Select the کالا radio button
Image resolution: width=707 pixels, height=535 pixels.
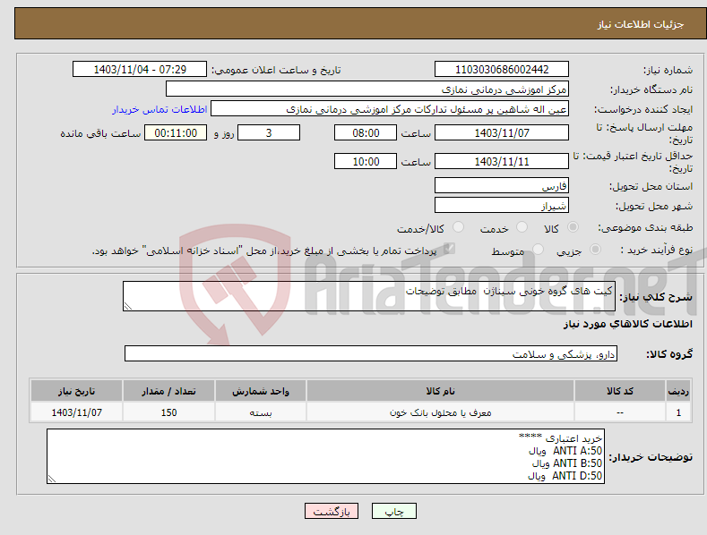(573, 227)
